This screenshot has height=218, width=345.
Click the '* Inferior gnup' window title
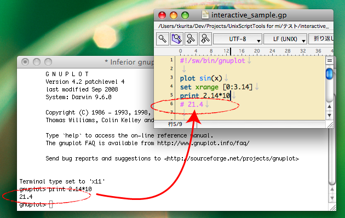(x=129, y=62)
